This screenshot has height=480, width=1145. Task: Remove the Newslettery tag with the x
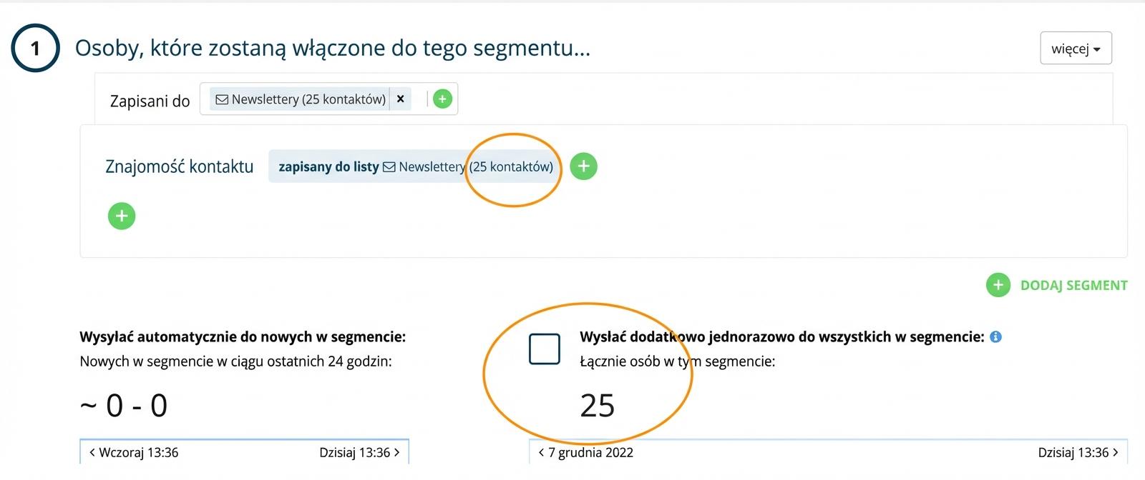coord(401,99)
